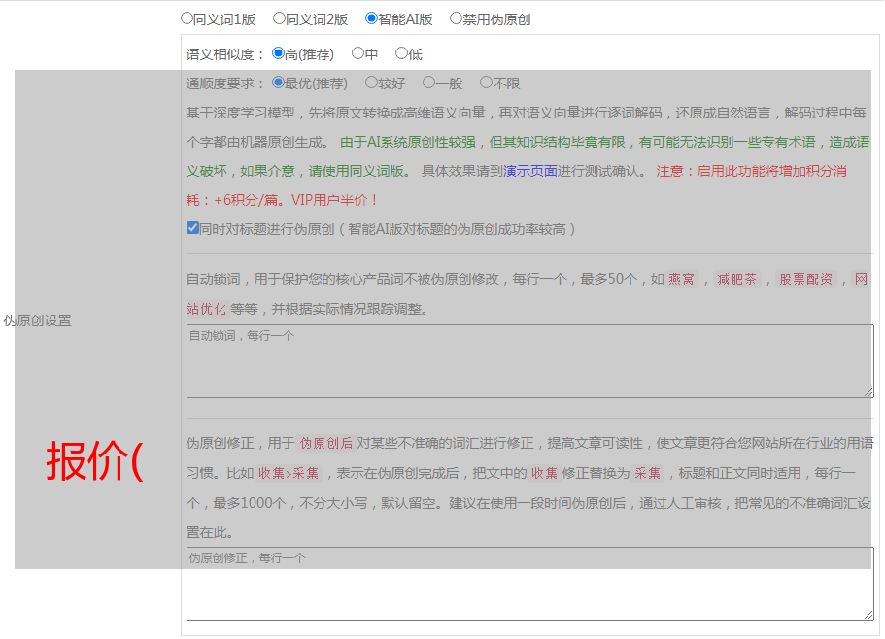Click the 收集>采集 example tag

(288, 474)
